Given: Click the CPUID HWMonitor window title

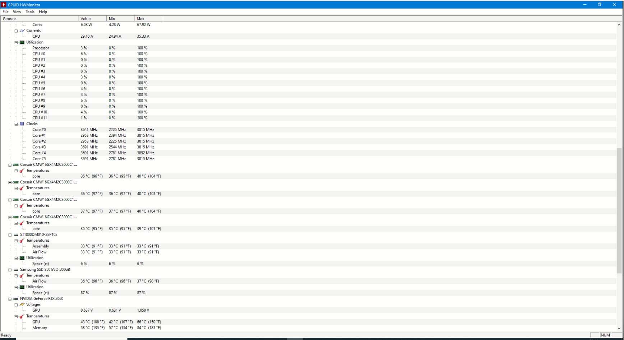Looking at the screenshot, I should 24,5.
